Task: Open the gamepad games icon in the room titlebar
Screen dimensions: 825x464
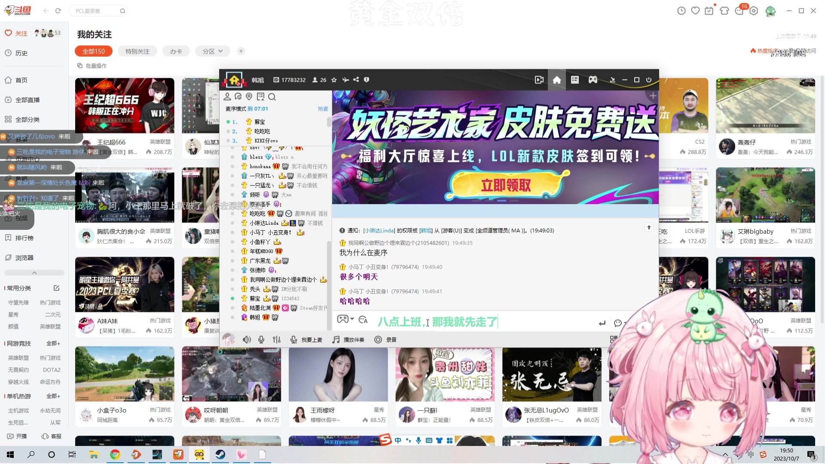Action: click(x=593, y=79)
